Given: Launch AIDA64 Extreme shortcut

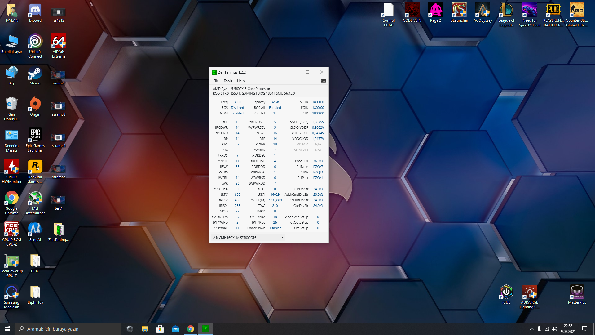Looking at the screenshot, I should click(59, 46).
